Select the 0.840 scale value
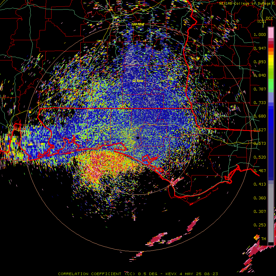The width and height of the screenshot is (276, 276). tap(260, 75)
